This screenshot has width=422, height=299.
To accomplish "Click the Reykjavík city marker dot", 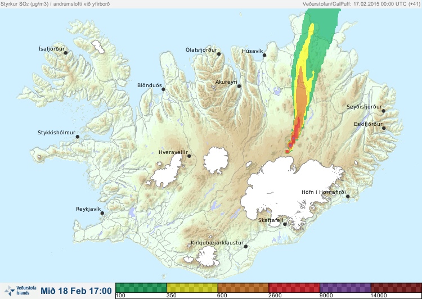I will click(x=102, y=213).
